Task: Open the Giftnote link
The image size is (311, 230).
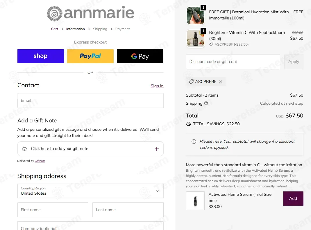Action: click(40, 161)
